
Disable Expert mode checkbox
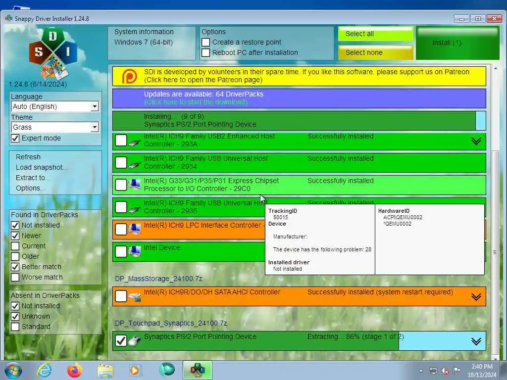(15, 139)
